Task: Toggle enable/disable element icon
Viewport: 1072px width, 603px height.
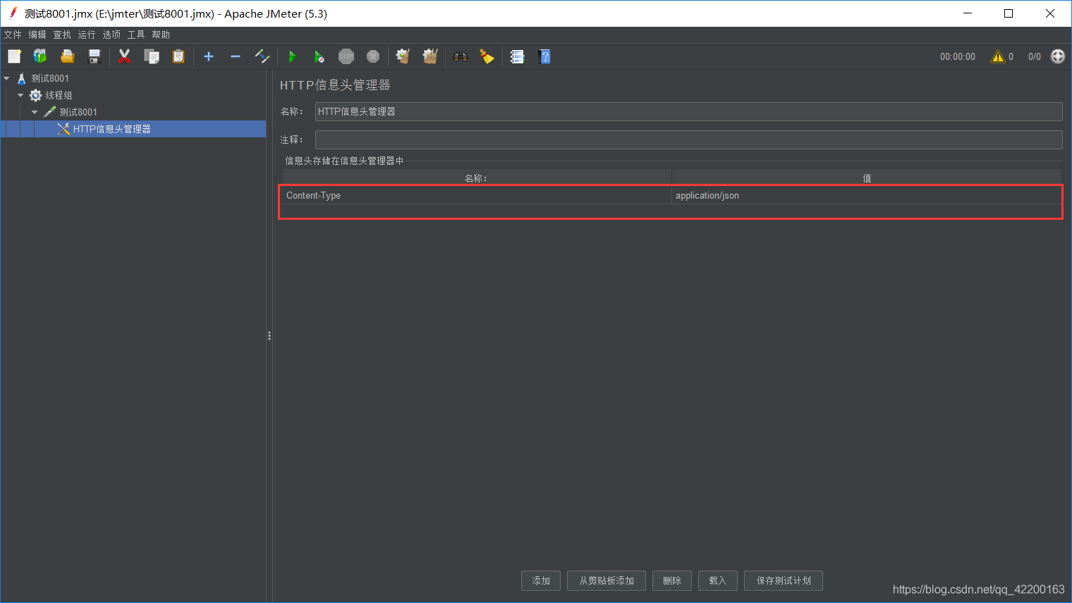Action: 262,56
